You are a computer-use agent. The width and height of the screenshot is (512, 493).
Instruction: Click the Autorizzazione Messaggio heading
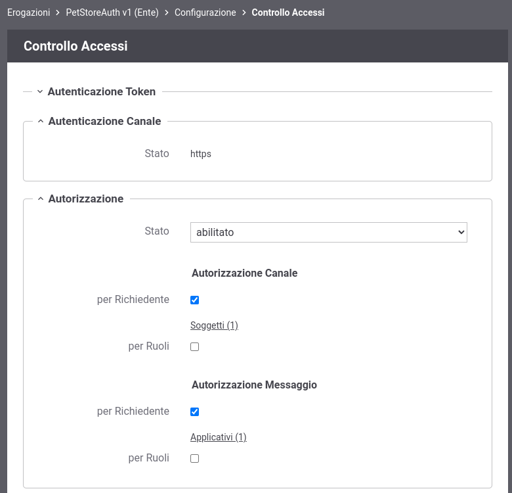[255, 385]
